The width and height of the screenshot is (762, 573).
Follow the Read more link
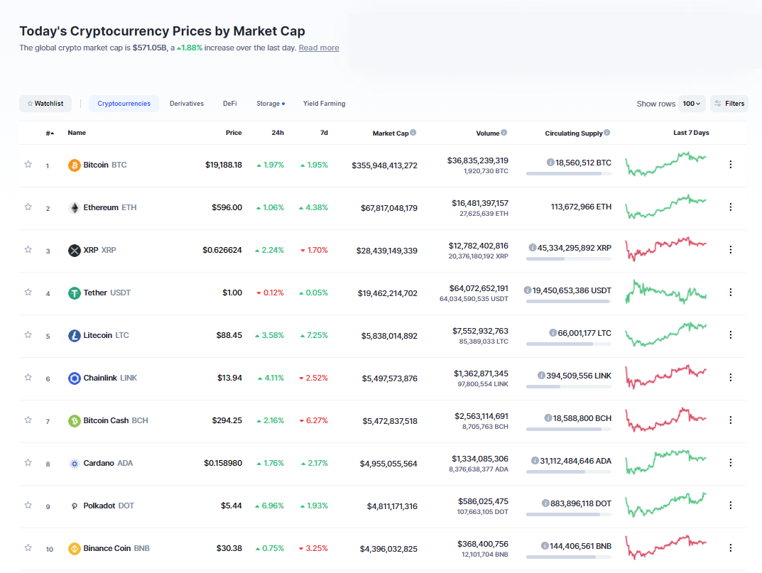click(x=319, y=48)
